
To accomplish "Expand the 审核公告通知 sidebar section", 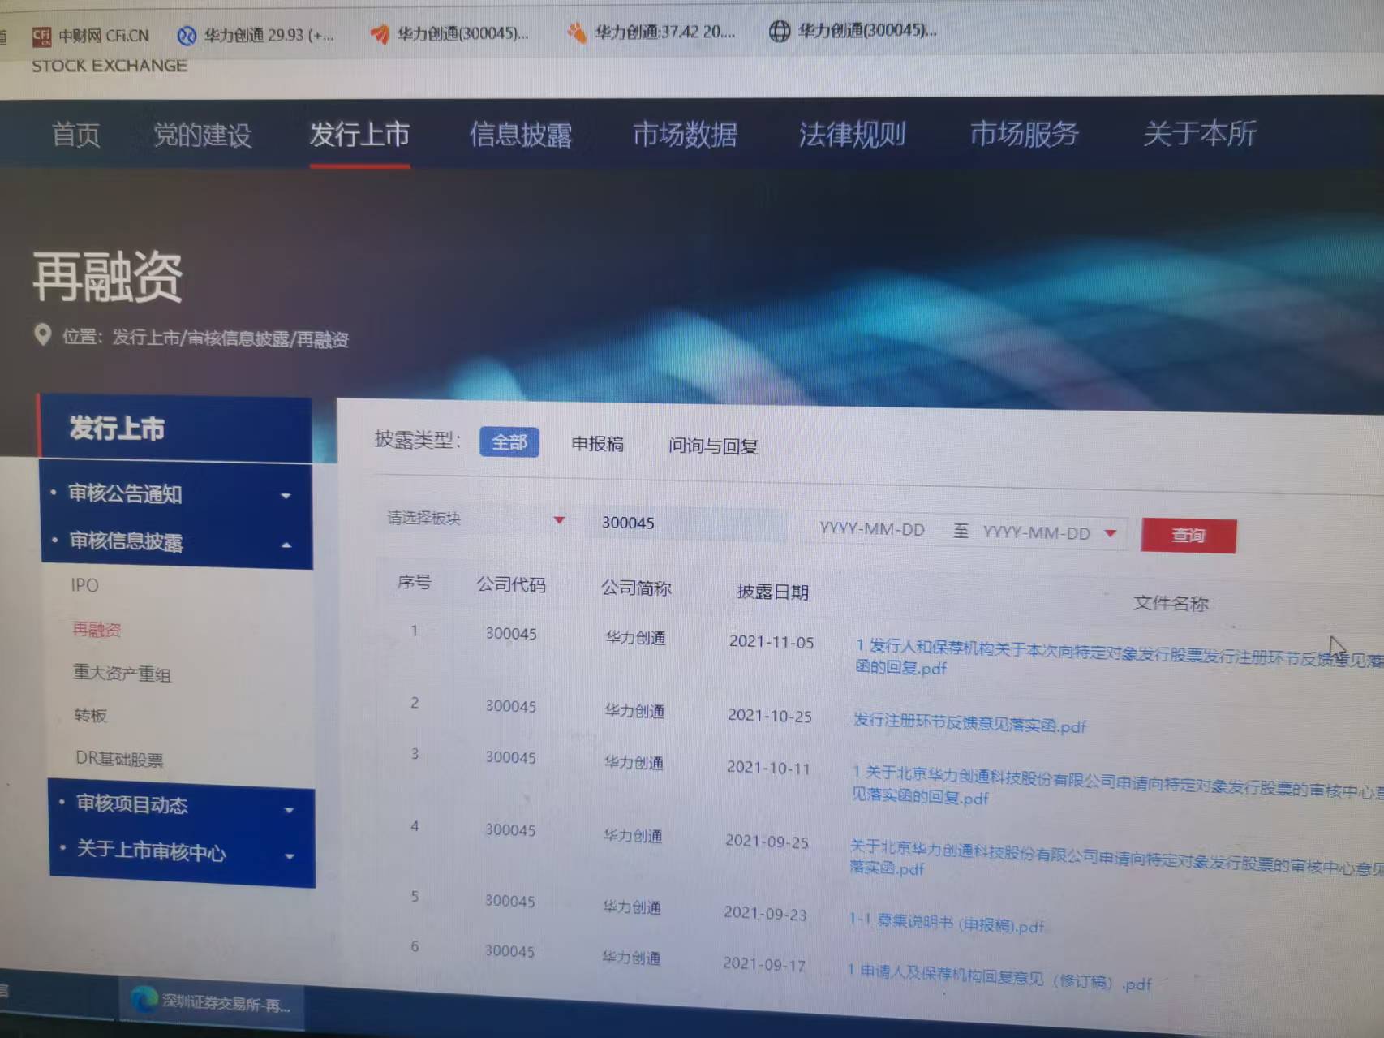I will click(x=175, y=493).
